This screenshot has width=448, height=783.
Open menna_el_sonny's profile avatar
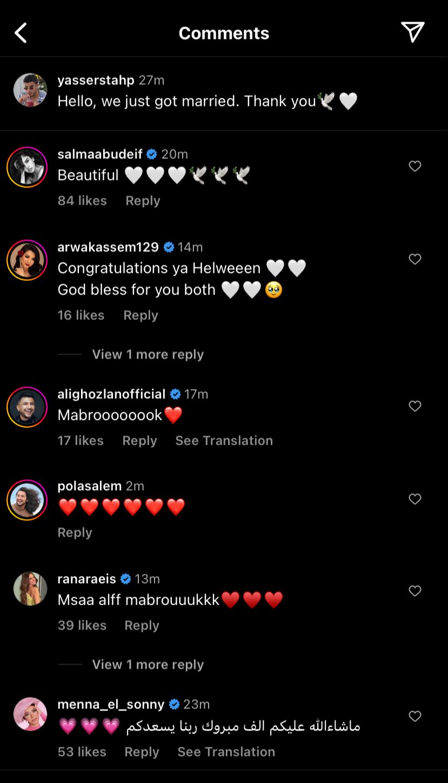[x=30, y=714]
